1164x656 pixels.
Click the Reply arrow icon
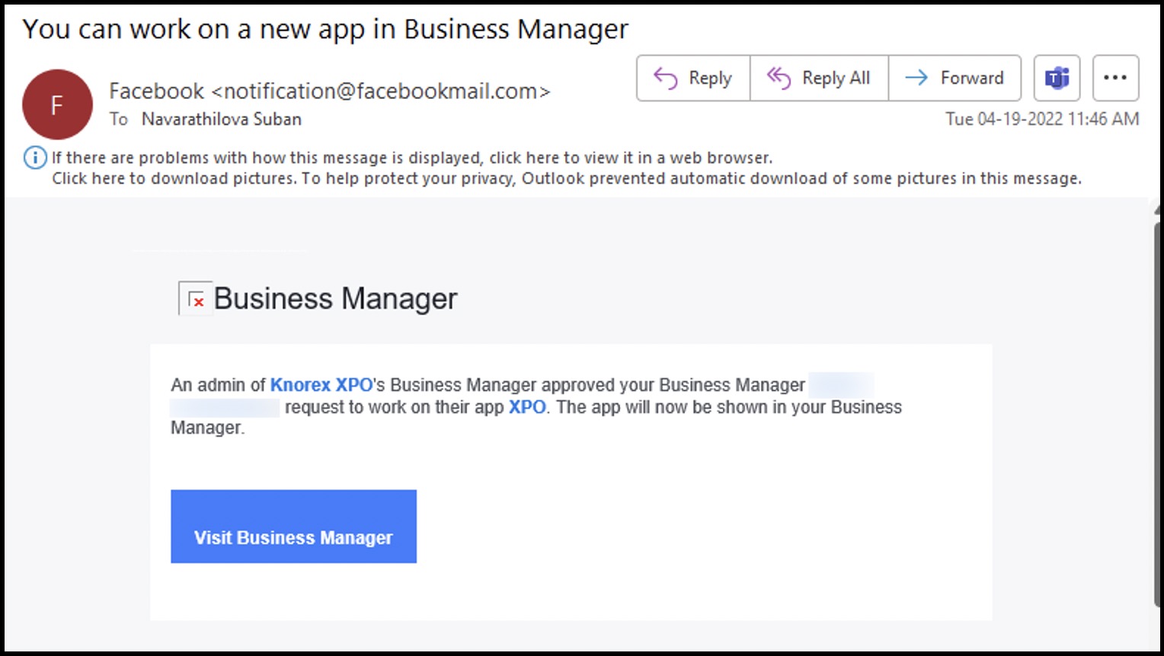click(x=664, y=78)
